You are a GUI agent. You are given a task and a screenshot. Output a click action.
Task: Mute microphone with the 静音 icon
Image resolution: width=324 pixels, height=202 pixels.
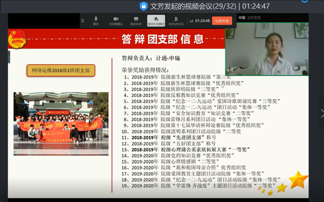[x=96, y=21]
